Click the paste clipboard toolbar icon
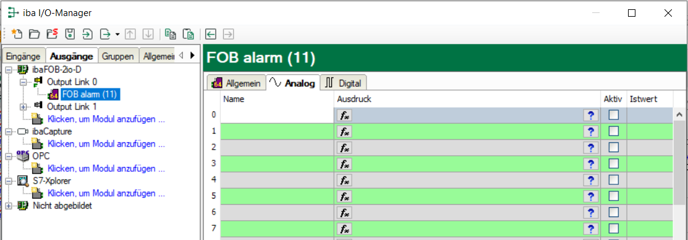Screen dimensions: 688x240 [x=188, y=34]
